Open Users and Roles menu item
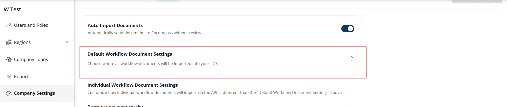The width and height of the screenshot is (507, 107). tap(31, 25)
